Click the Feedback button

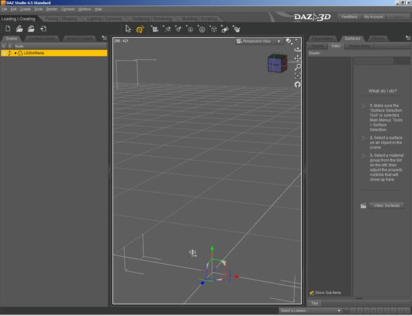click(x=350, y=16)
